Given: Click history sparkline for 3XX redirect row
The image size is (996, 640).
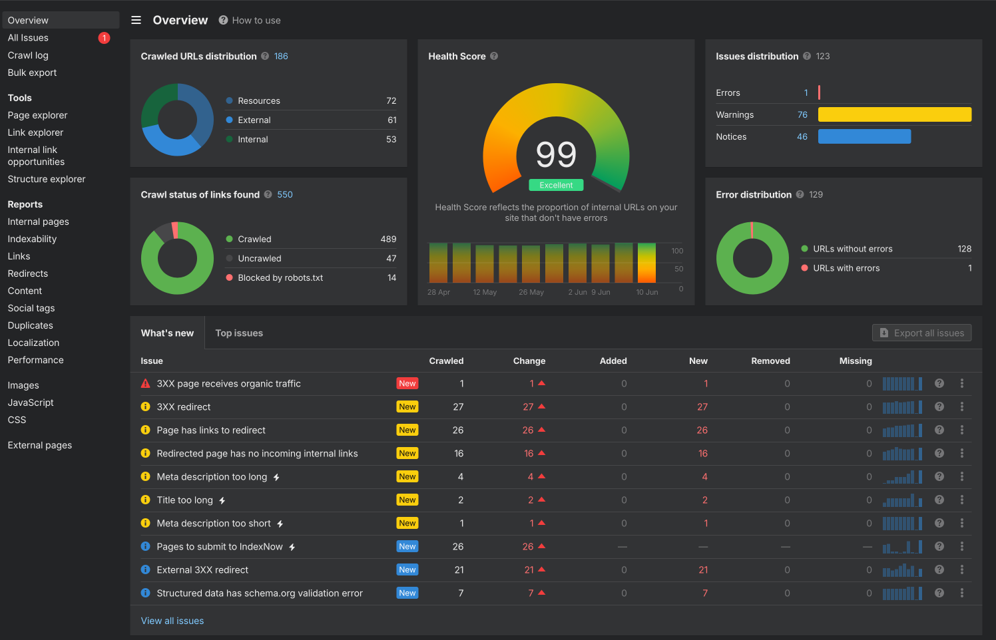Looking at the screenshot, I should coord(902,406).
